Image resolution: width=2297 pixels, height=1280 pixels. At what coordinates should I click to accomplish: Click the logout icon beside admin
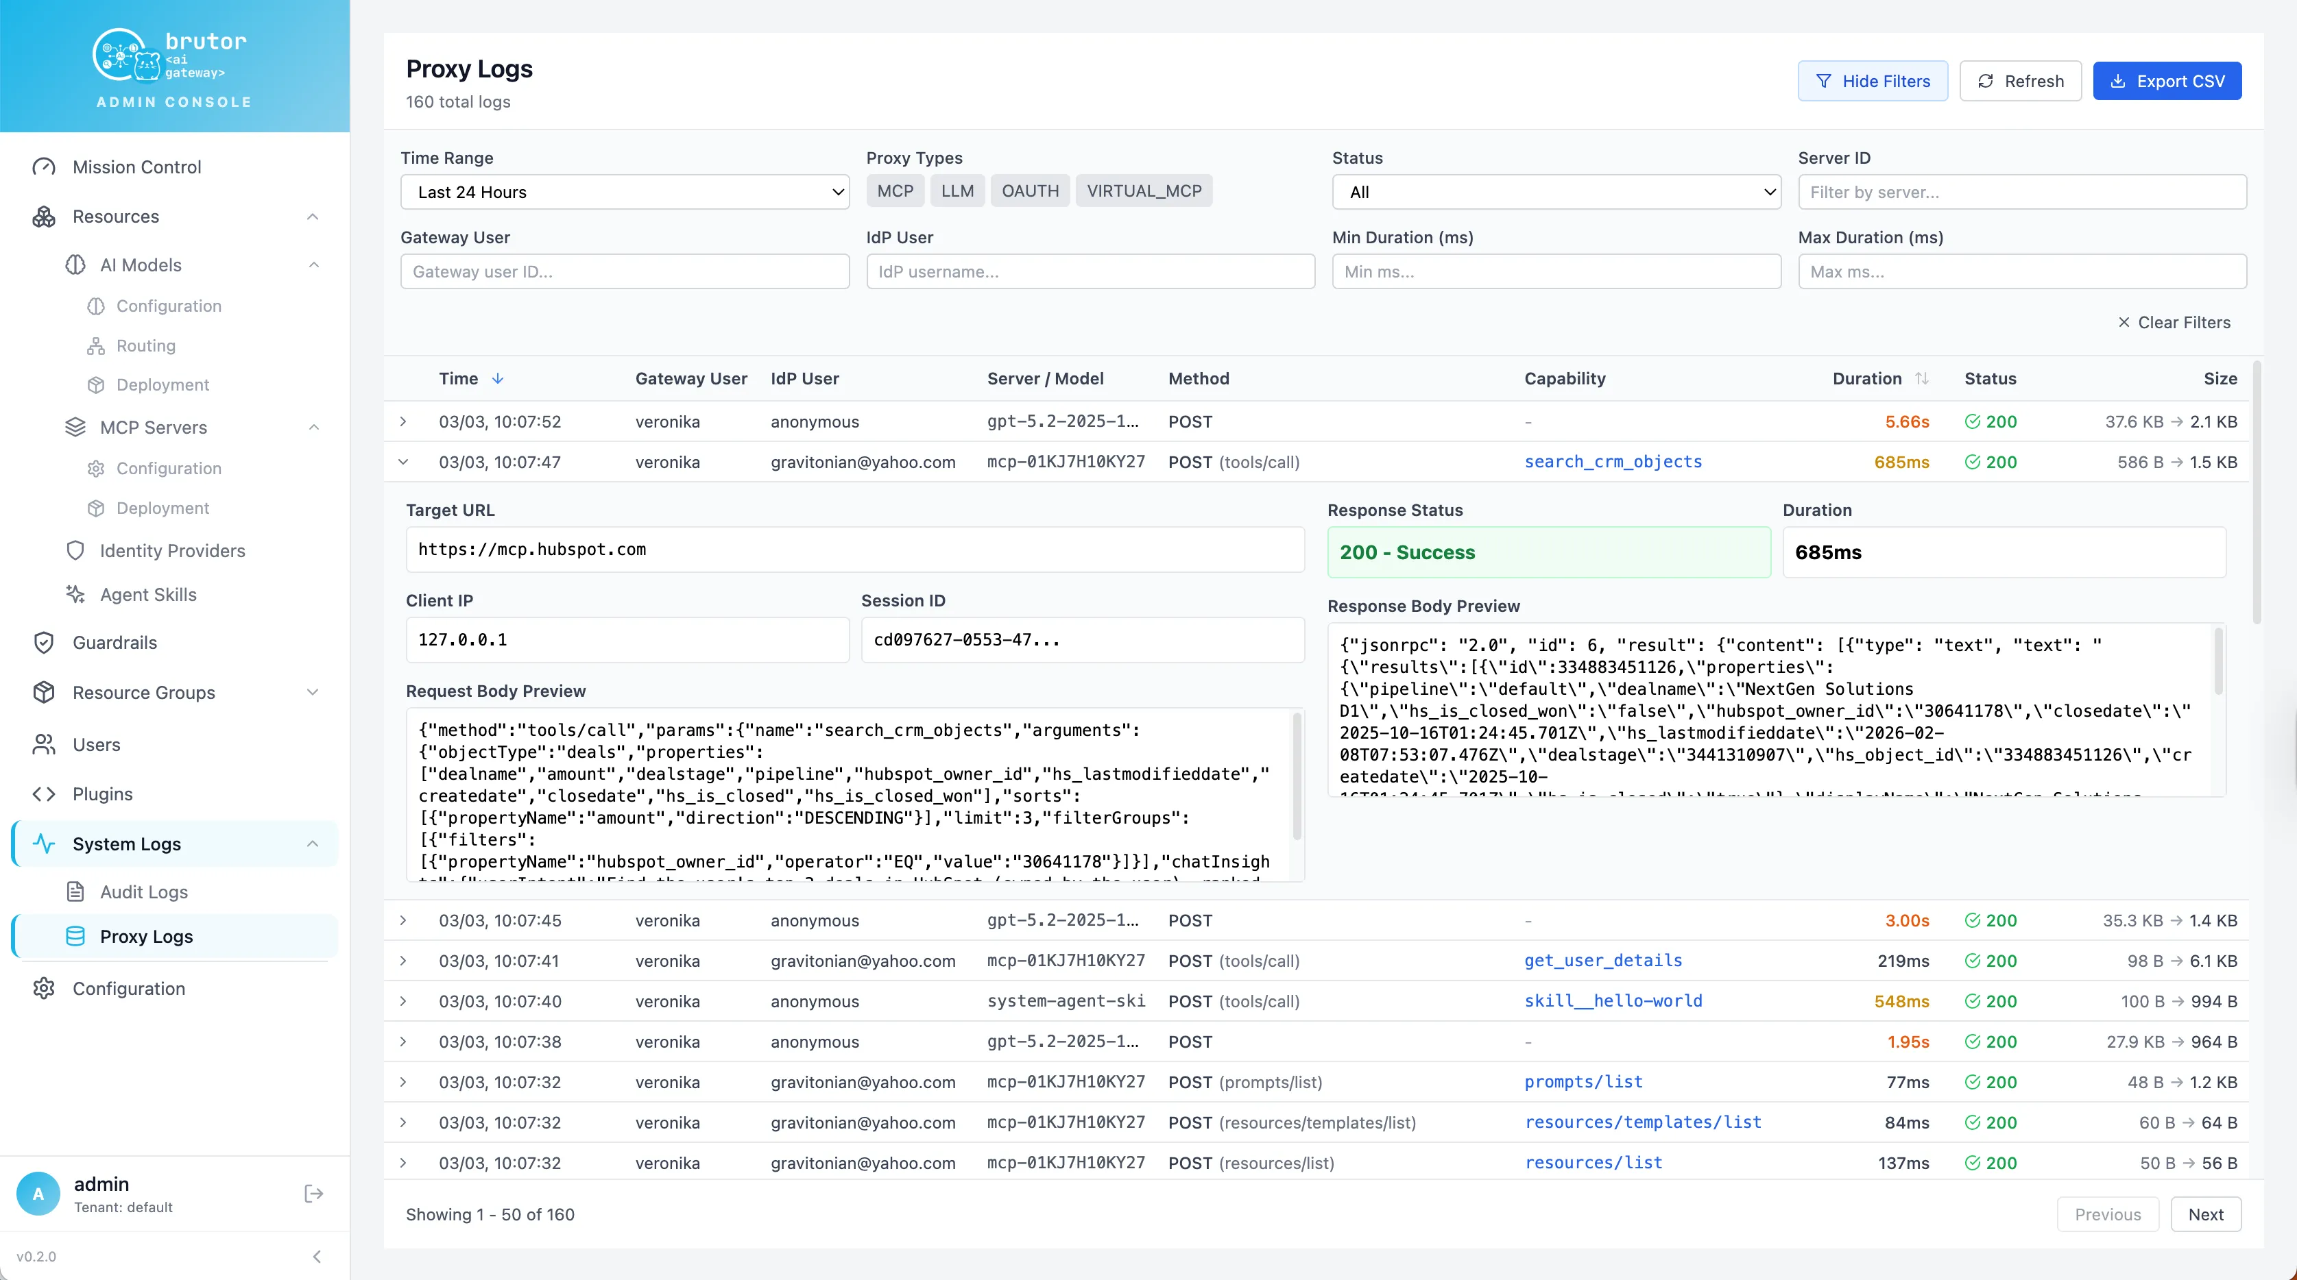click(x=314, y=1194)
